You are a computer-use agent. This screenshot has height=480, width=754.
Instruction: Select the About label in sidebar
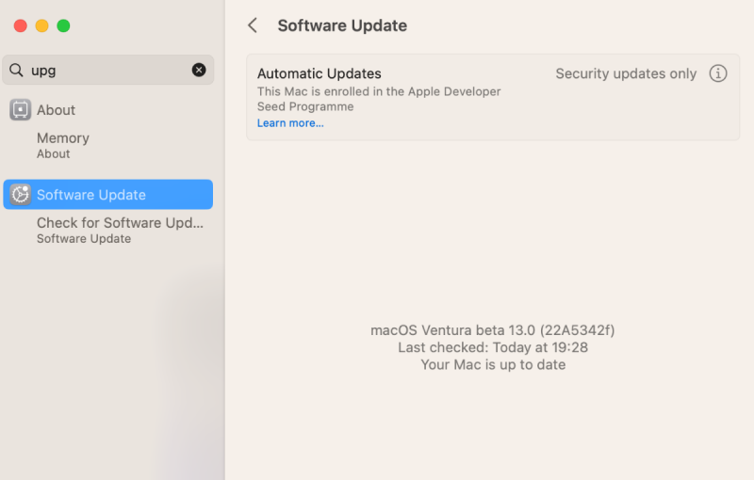click(56, 110)
